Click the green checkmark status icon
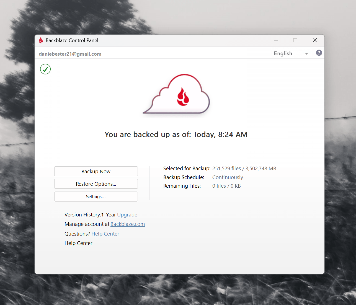Screen dimensions: 356x305 click(x=45, y=69)
